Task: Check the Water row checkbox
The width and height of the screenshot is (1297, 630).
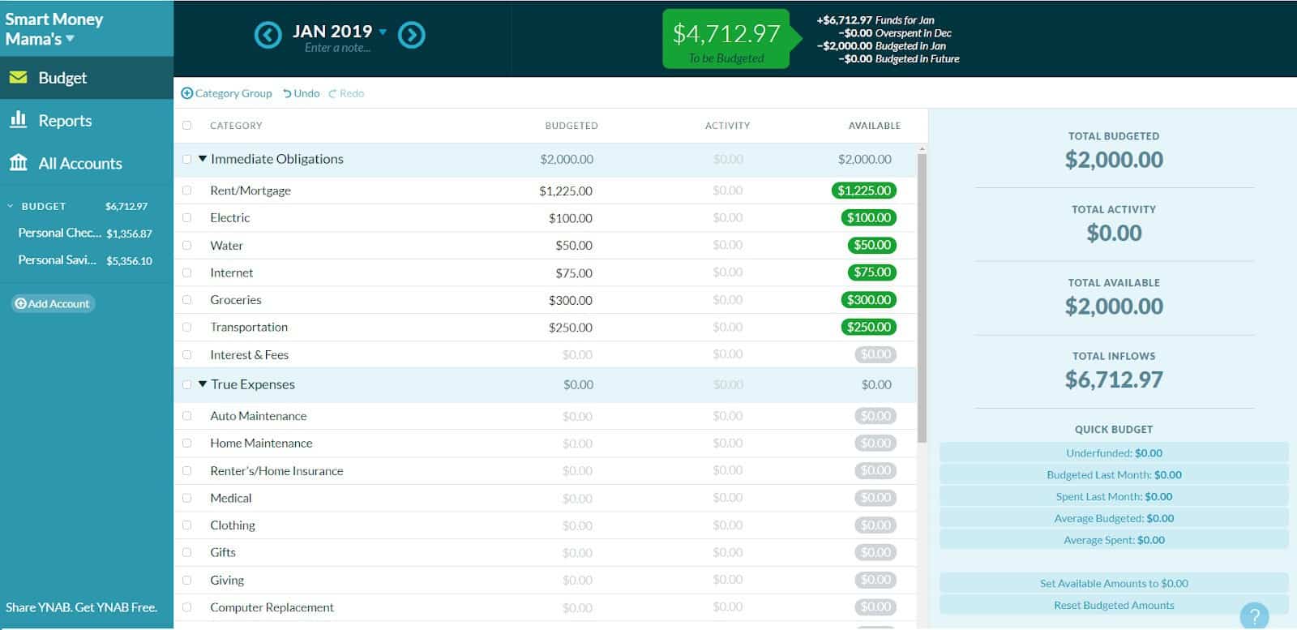Action: pyautogui.click(x=187, y=246)
